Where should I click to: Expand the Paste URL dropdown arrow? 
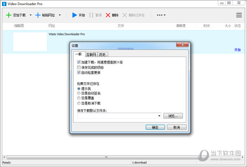pyautogui.click(x=60, y=15)
